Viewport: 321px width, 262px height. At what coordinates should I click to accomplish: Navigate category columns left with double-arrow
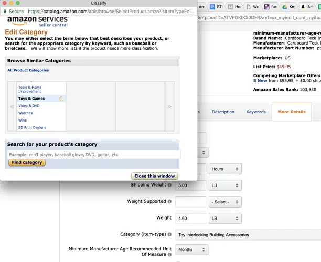(12, 106)
